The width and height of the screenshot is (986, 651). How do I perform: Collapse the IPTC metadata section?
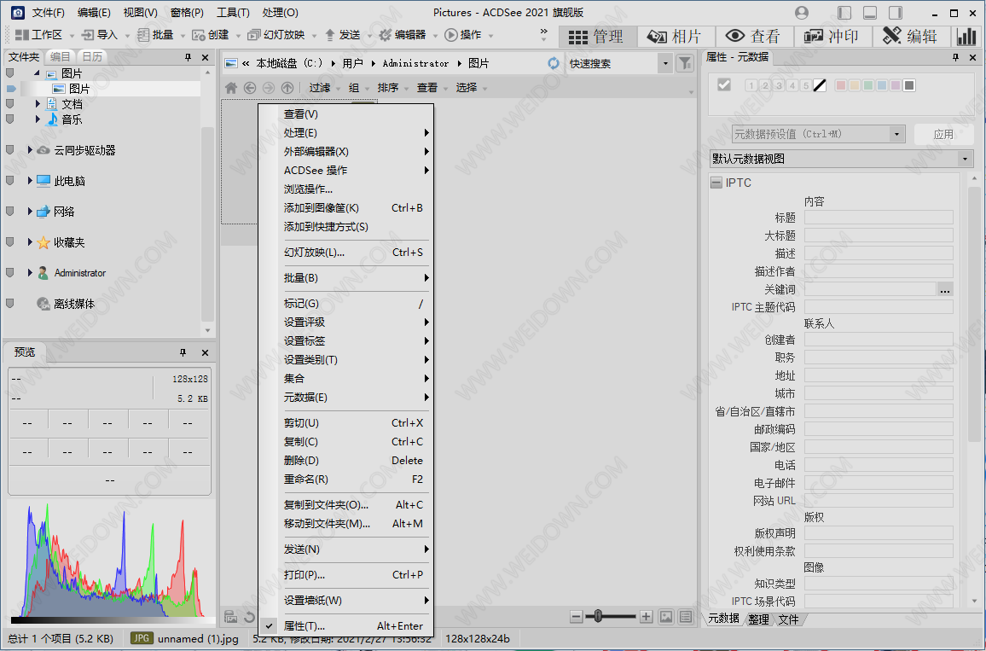click(716, 183)
